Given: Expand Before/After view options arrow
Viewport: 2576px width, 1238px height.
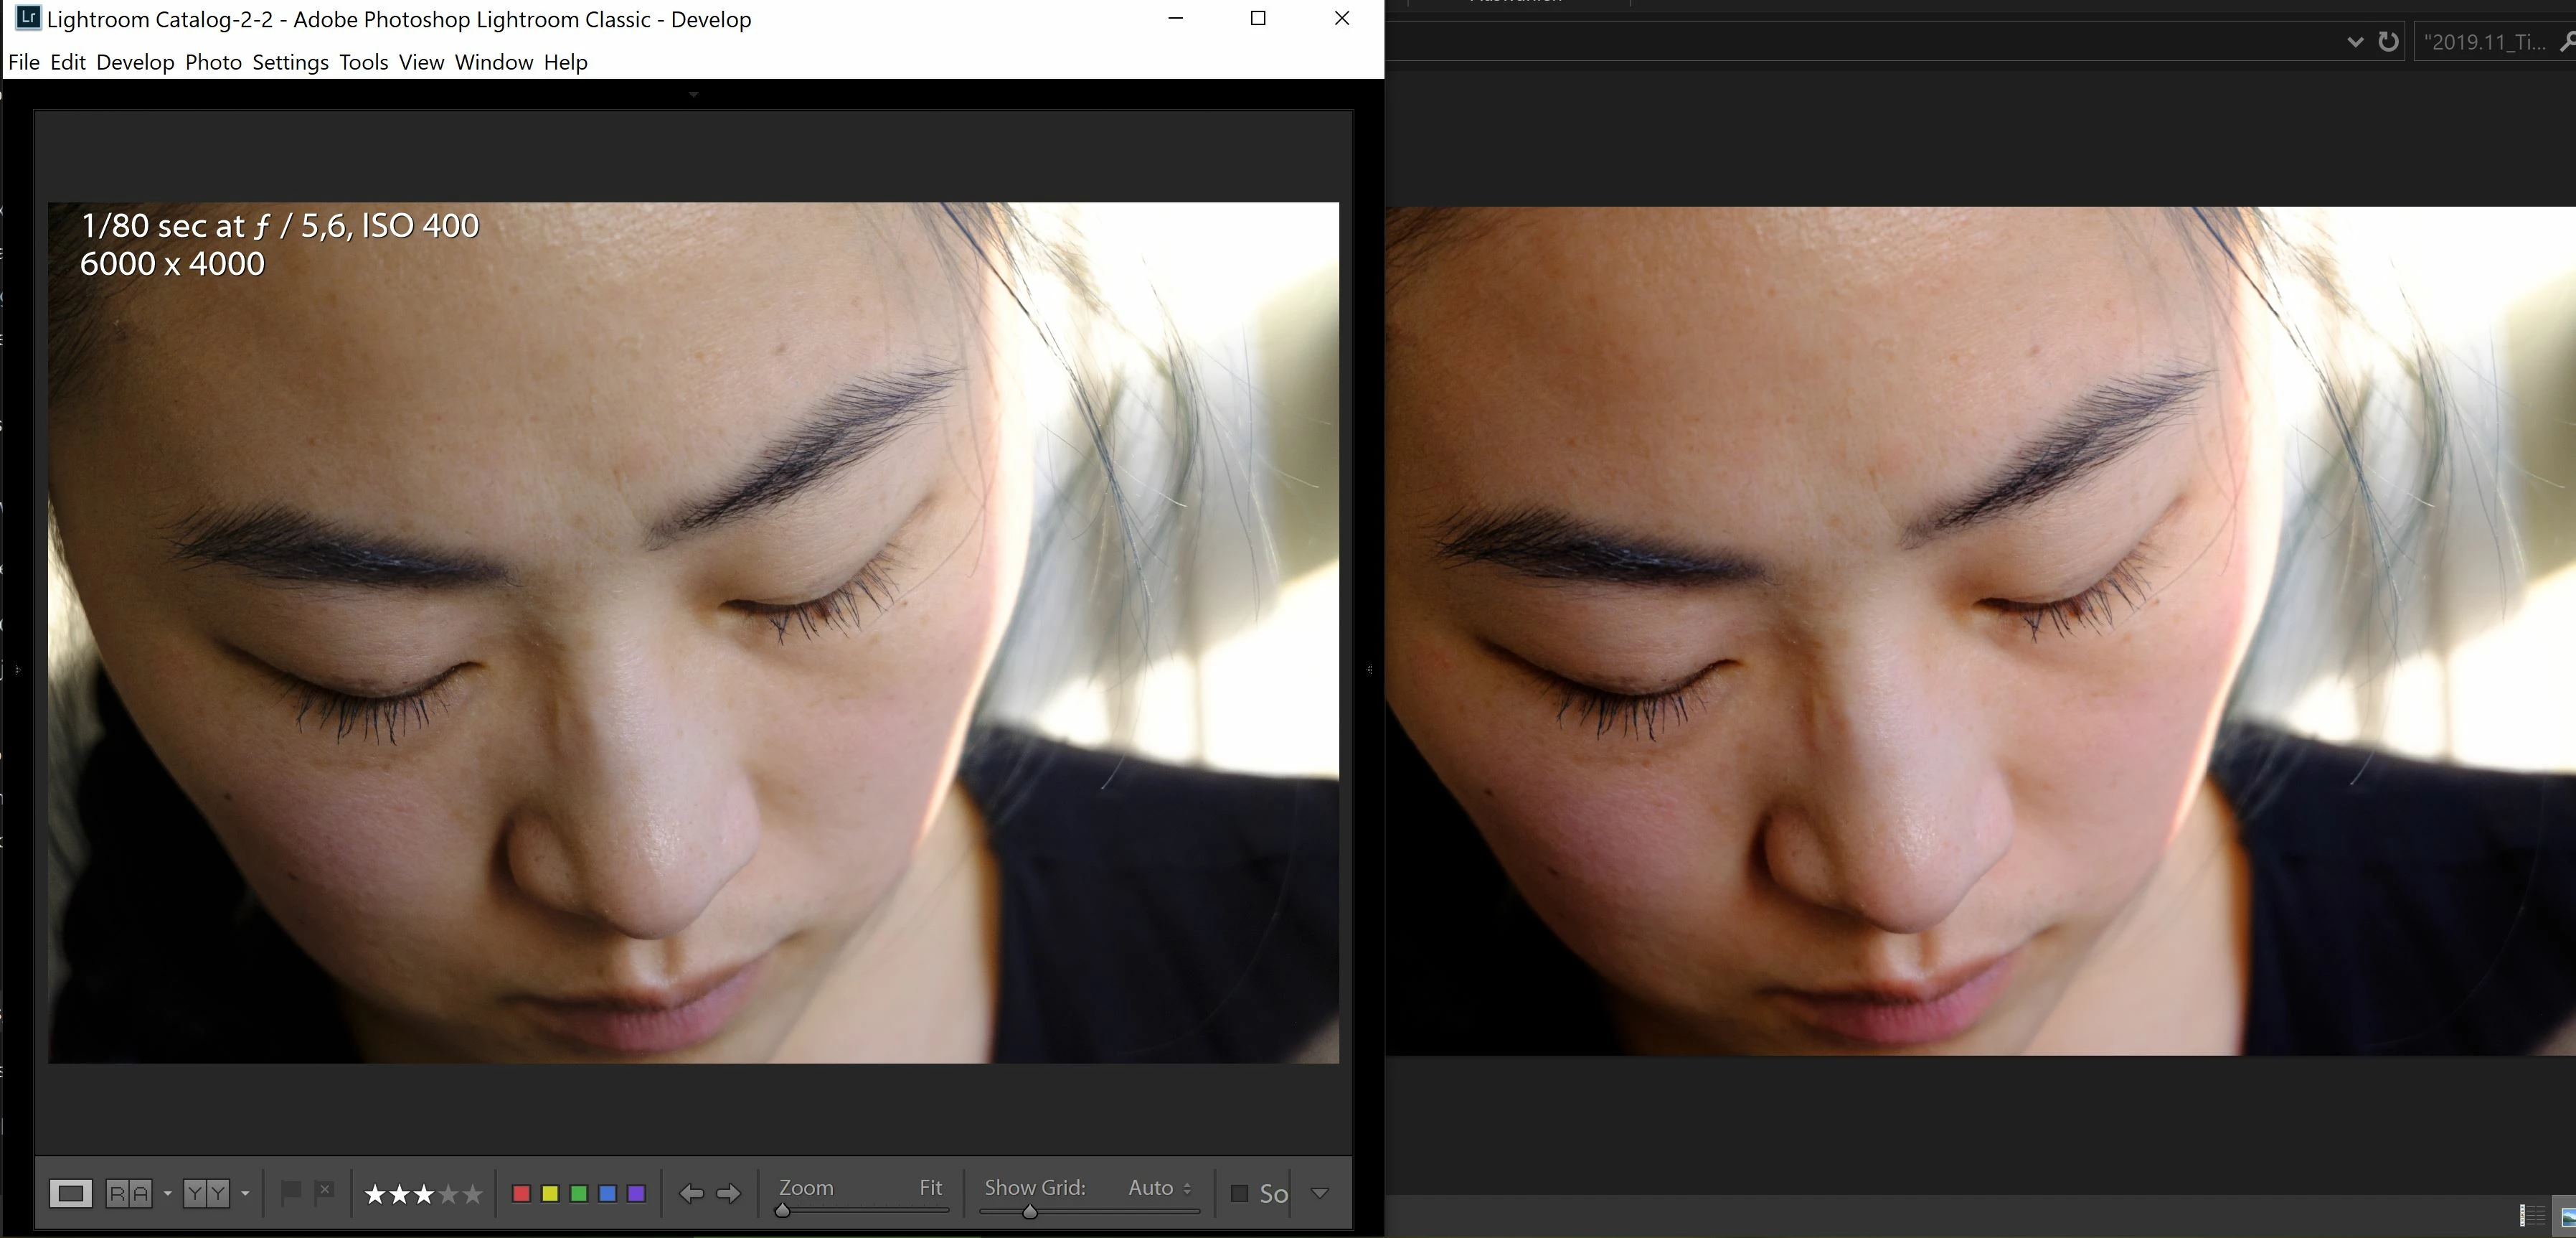Looking at the screenshot, I should pyautogui.click(x=245, y=1193).
